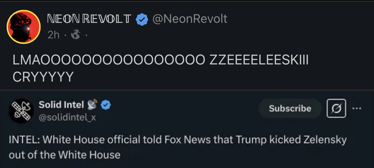Image resolution: width=374 pixels, height=168 pixels.
Task: Click the CRYYYYY line of the post
Action: pos(43,76)
